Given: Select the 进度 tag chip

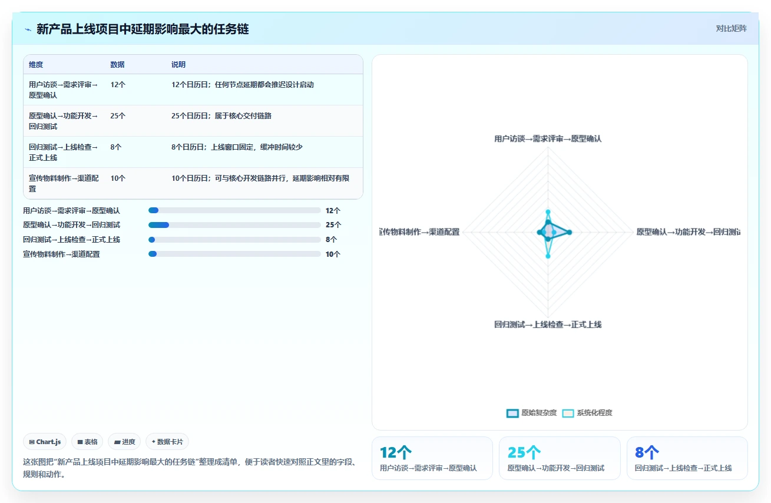Looking at the screenshot, I should [124, 442].
